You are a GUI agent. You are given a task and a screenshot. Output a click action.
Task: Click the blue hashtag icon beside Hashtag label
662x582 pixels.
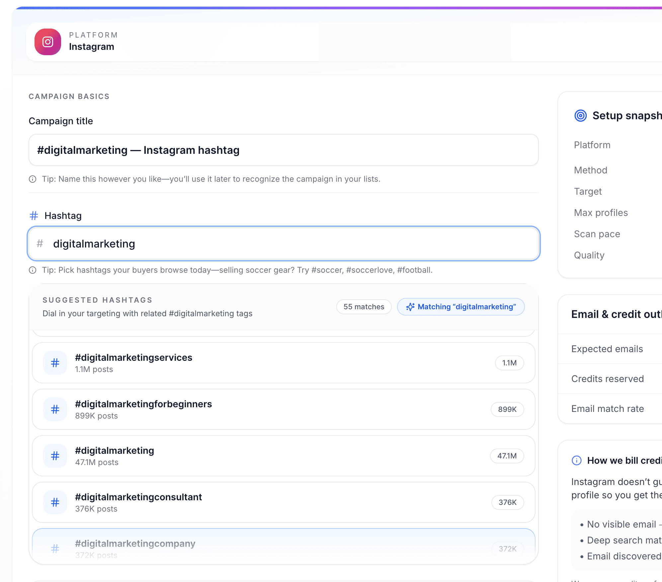(34, 216)
